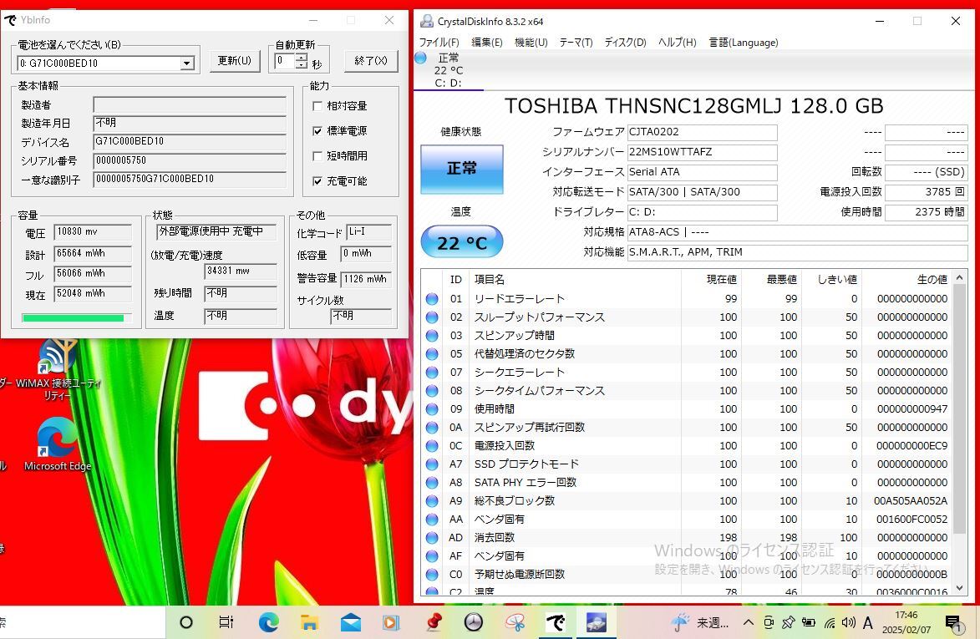Open red pushpin app in taskbar
The width and height of the screenshot is (980, 639).
[x=433, y=622]
